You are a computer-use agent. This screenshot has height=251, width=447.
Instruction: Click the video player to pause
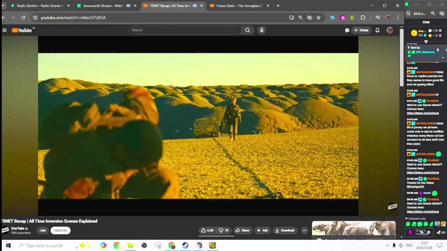[198, 125]
